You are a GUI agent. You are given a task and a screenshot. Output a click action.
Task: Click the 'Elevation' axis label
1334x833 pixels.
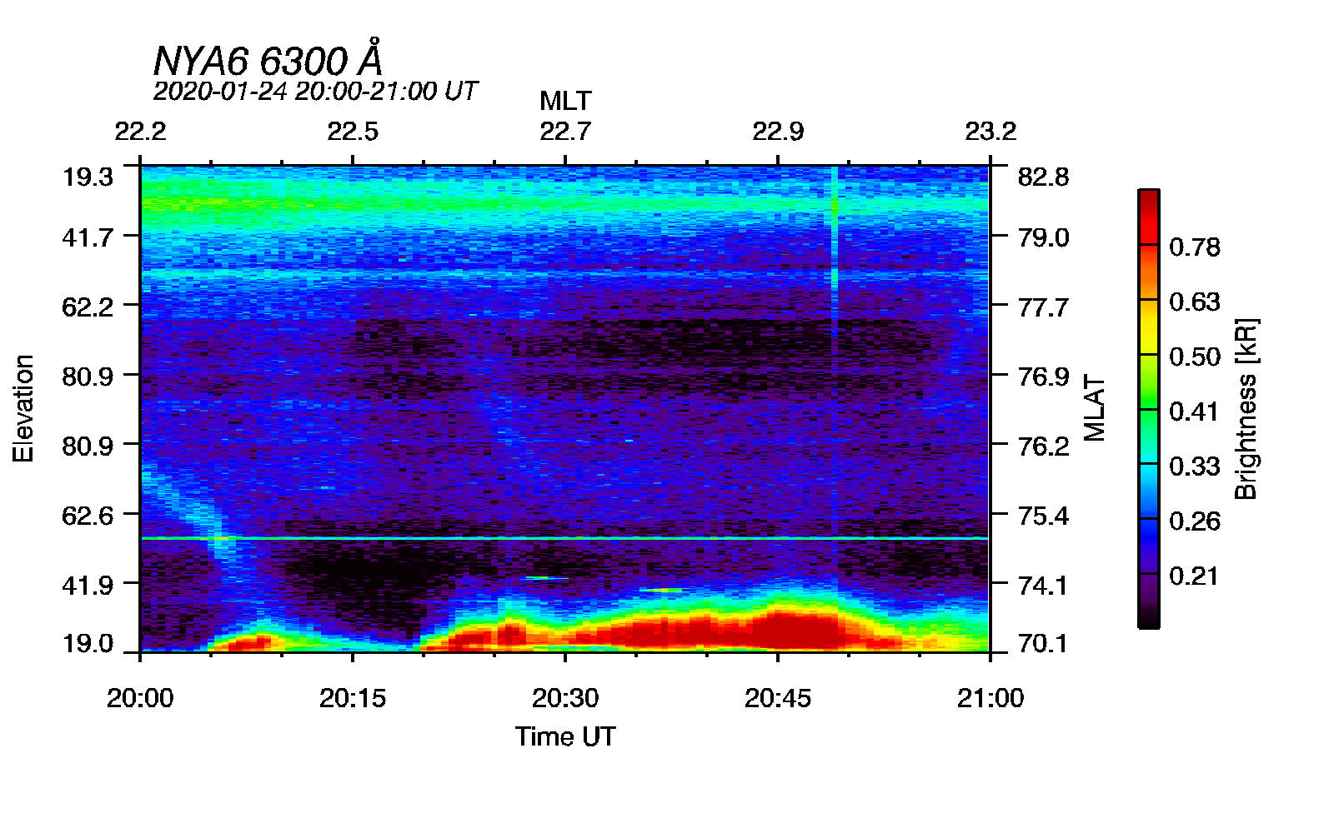pos(23,408)
